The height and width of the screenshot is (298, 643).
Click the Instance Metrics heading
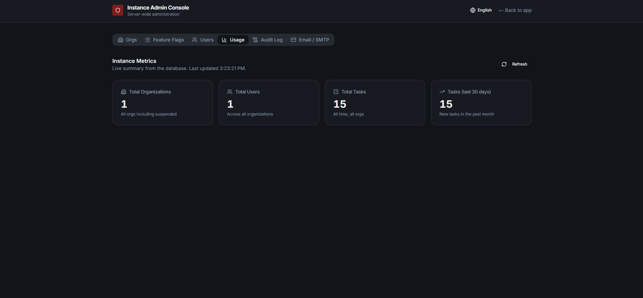tap(134, 61)
